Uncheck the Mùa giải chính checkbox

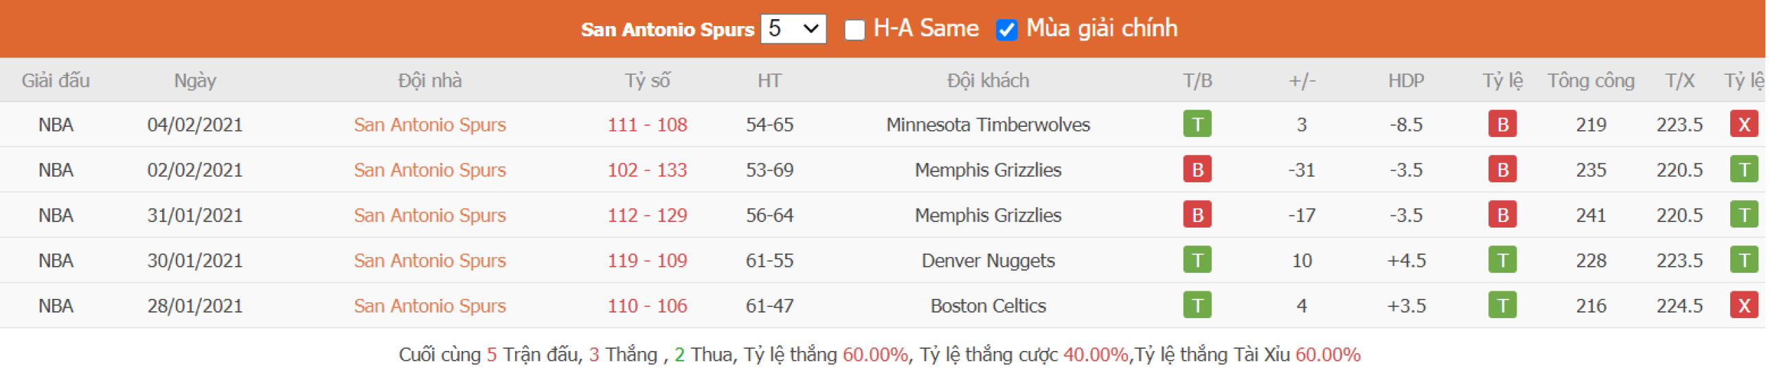point(1006,29)
